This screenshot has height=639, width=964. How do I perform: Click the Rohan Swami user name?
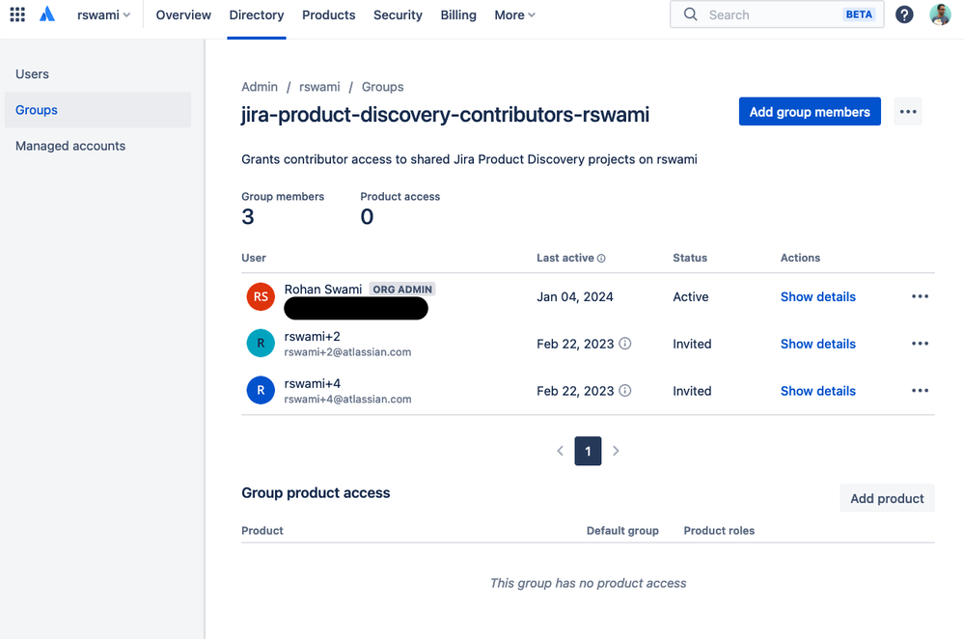coord(322,289)
